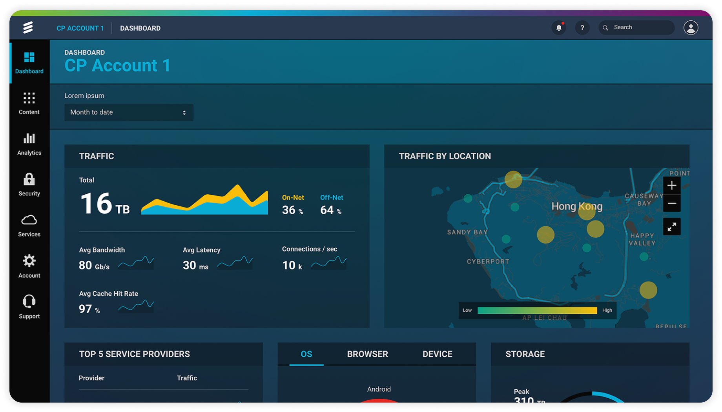This screenshot has height=412, width=722.
Task: Click the 10 k connections value
Action: 292,266
